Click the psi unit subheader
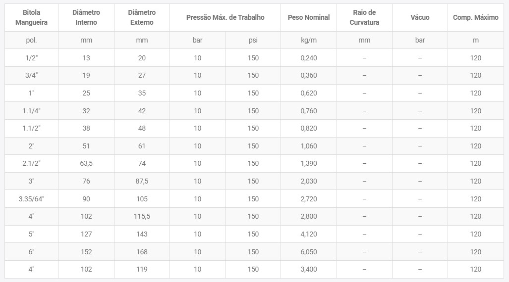Image resolution: width=509 pixels, height=282 pixels. (x=253, y=40)
